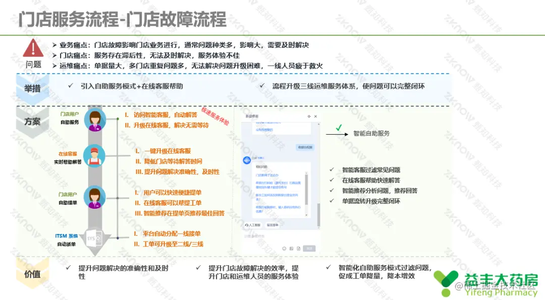
Task: Click the text 升级在线客服，解决无需等待
Action: pos(171,125)
